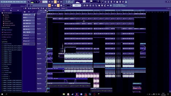This screenshot has width=171, height=96.
Task: Open Windows Start menu
Action: tap(2, 94)
